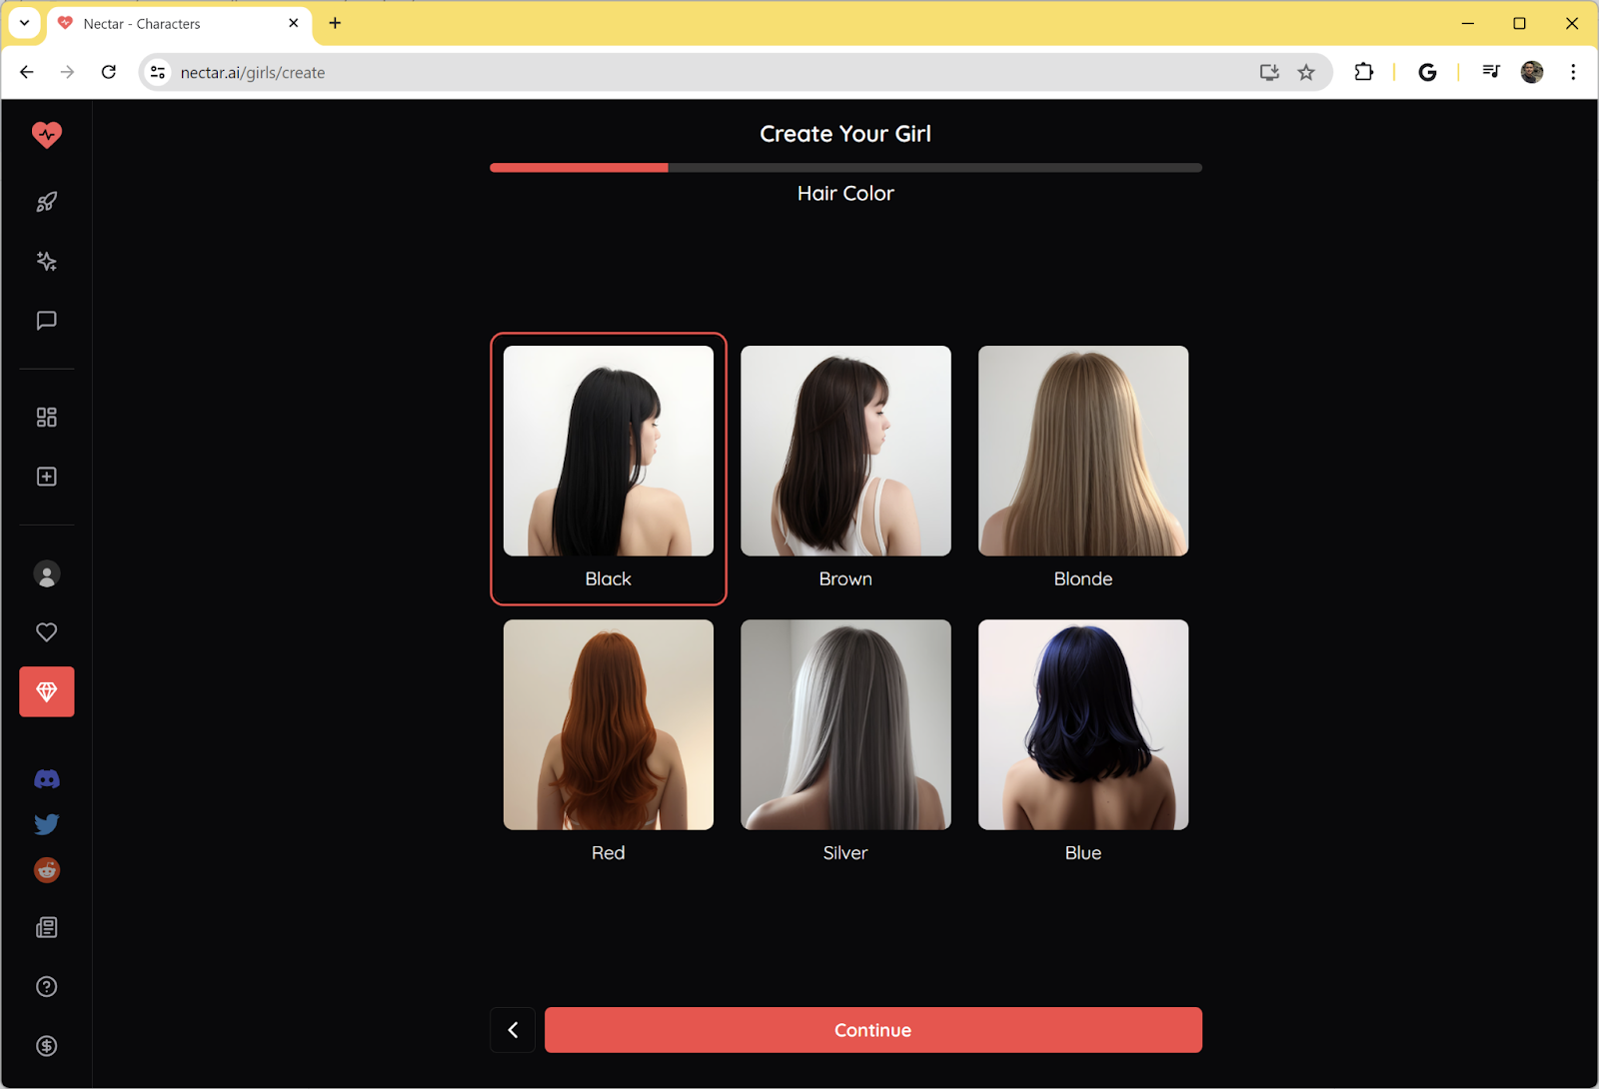Select the Blonde hair color option

pyautogui.click(x=1083, y=469)
